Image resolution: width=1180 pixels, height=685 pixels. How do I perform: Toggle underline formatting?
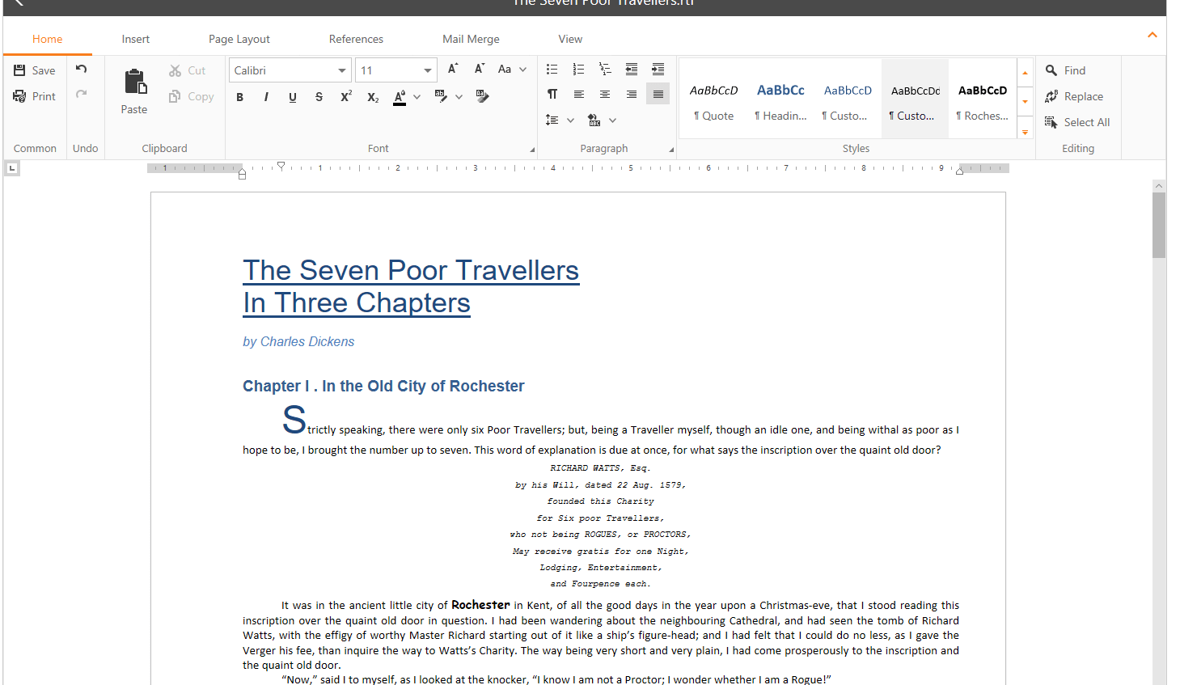click(x=293, y=97)
